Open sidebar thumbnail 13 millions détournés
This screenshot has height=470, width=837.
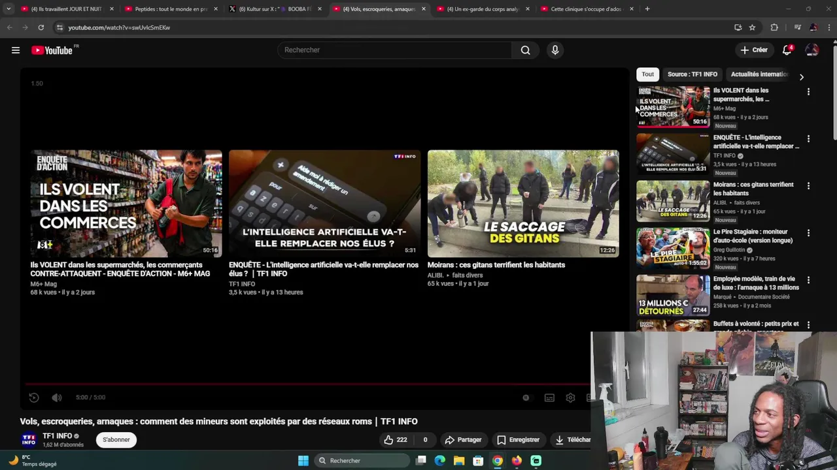pyautogui.click(x=673, y=294)
